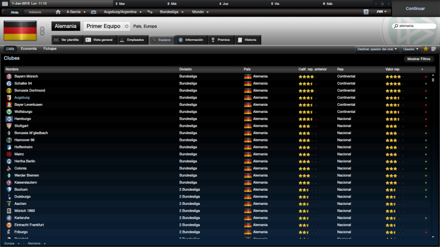This screenshot has height=247, width=440.
Task: Open the Historia tab
Action: tap(247, 40)
